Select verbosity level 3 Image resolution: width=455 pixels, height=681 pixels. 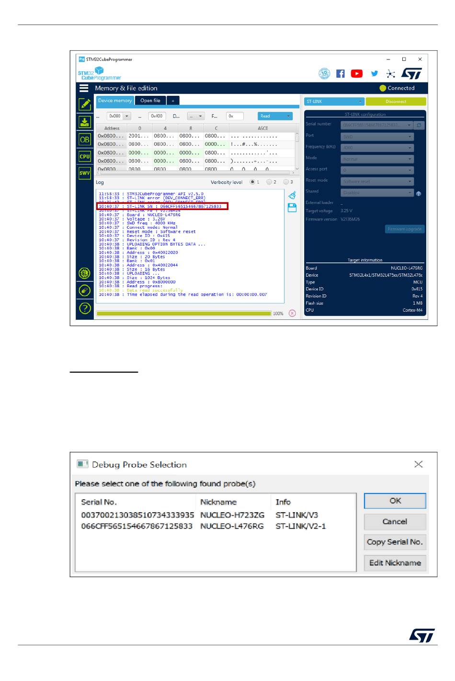(286, 182)
